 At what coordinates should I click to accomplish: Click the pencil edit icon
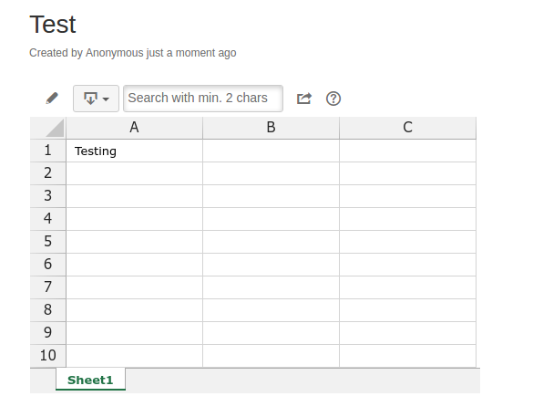pos(52,99)
